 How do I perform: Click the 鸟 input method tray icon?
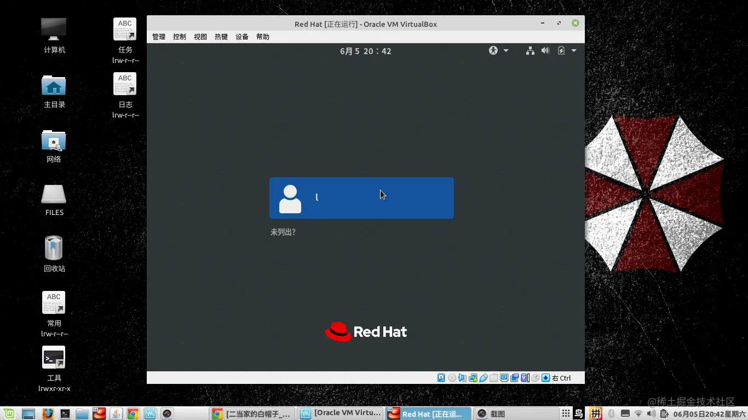click(x=579, y=413)
